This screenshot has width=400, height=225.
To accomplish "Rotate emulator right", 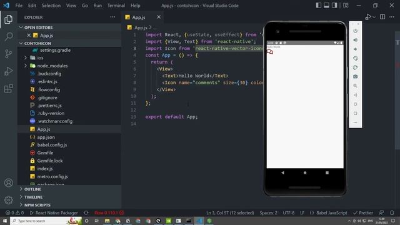I will point(356,67).
